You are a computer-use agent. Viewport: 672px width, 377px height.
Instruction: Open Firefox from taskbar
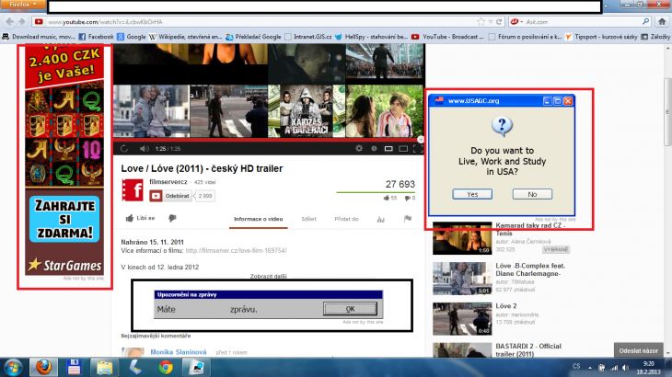pyautogui.click(x=43, y=368)
